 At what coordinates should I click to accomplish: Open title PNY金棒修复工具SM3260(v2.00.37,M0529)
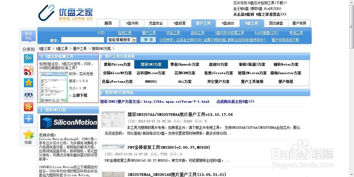coord(169,147)
